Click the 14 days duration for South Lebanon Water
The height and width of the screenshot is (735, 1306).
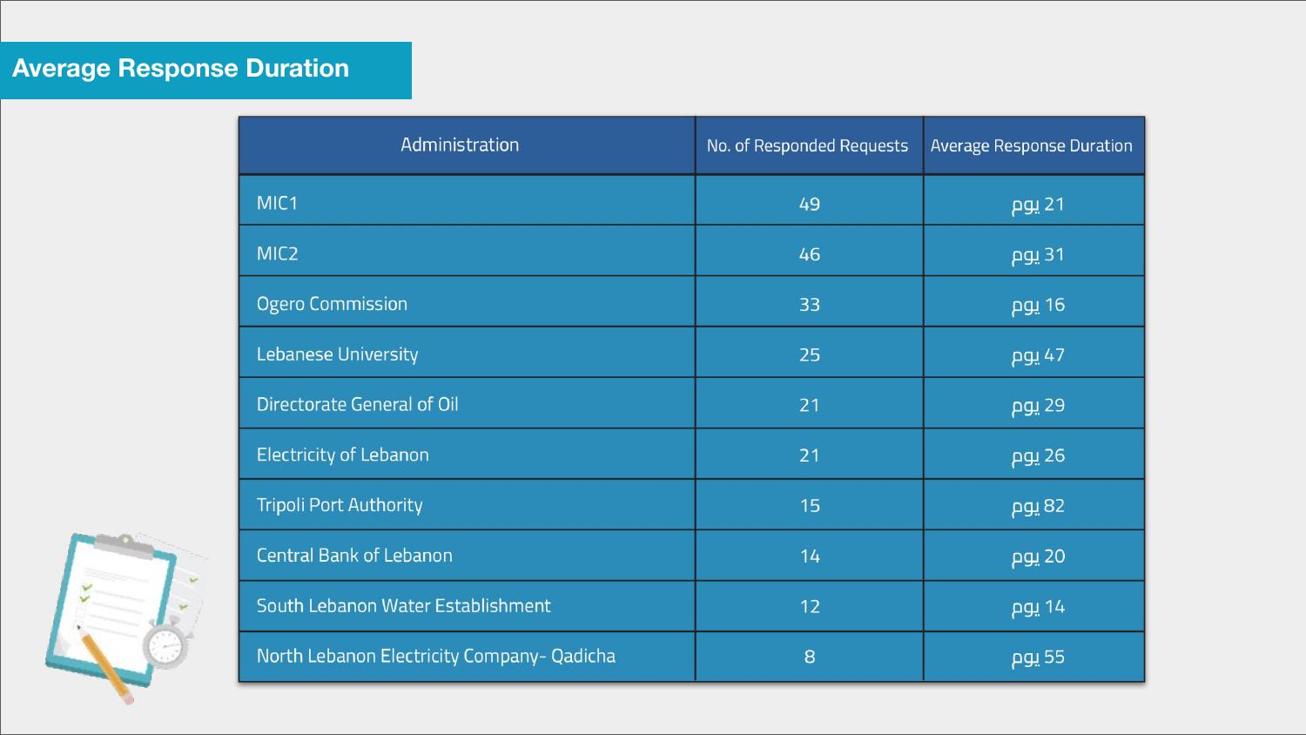tap(1038, 607)
